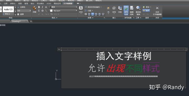Toggle Italic formatting

(x=42, y=7)
